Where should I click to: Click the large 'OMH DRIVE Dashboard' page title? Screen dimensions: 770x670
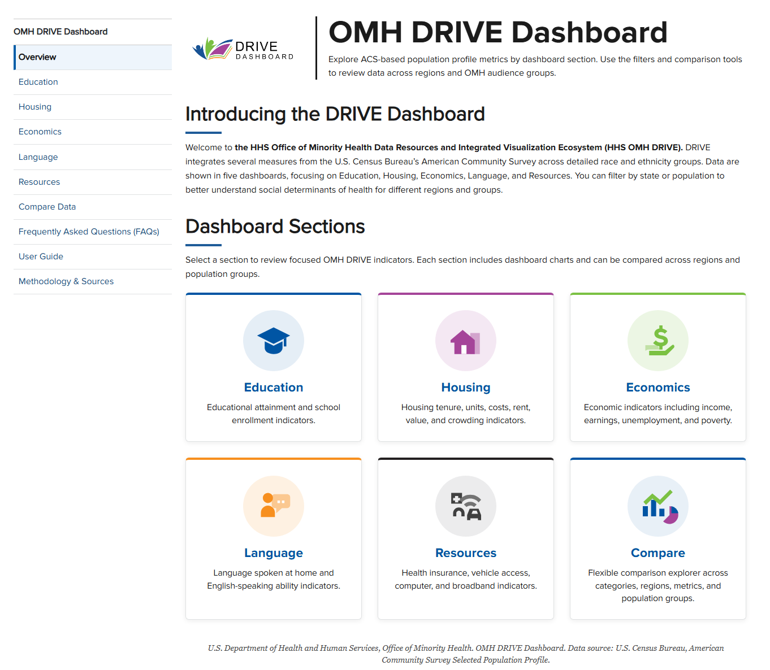[x=498, y=32]
